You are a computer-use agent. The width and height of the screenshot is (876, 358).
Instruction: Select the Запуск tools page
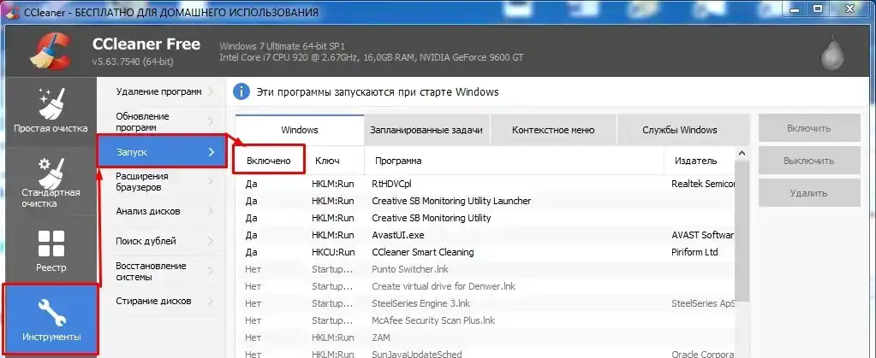tap(162, 152)
